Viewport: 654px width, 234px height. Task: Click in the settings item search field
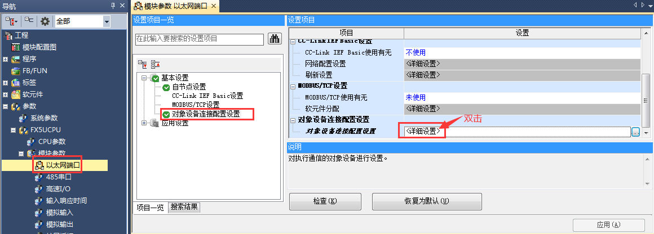pos(200,39)
